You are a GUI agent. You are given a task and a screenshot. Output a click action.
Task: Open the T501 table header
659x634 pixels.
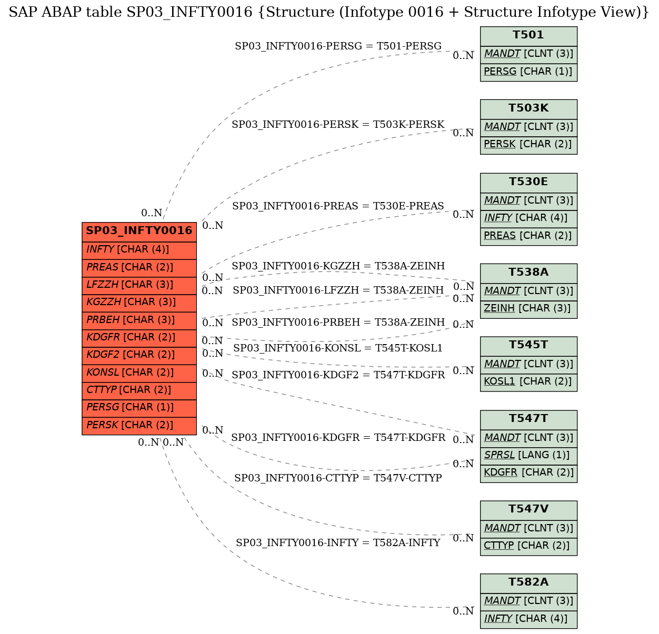click(528, 36)
